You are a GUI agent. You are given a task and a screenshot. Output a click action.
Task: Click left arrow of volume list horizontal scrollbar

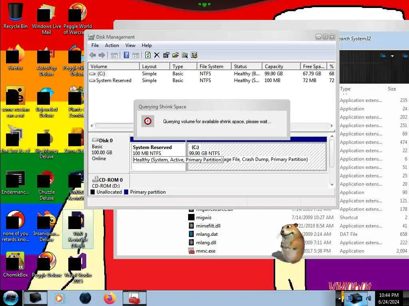91,126
